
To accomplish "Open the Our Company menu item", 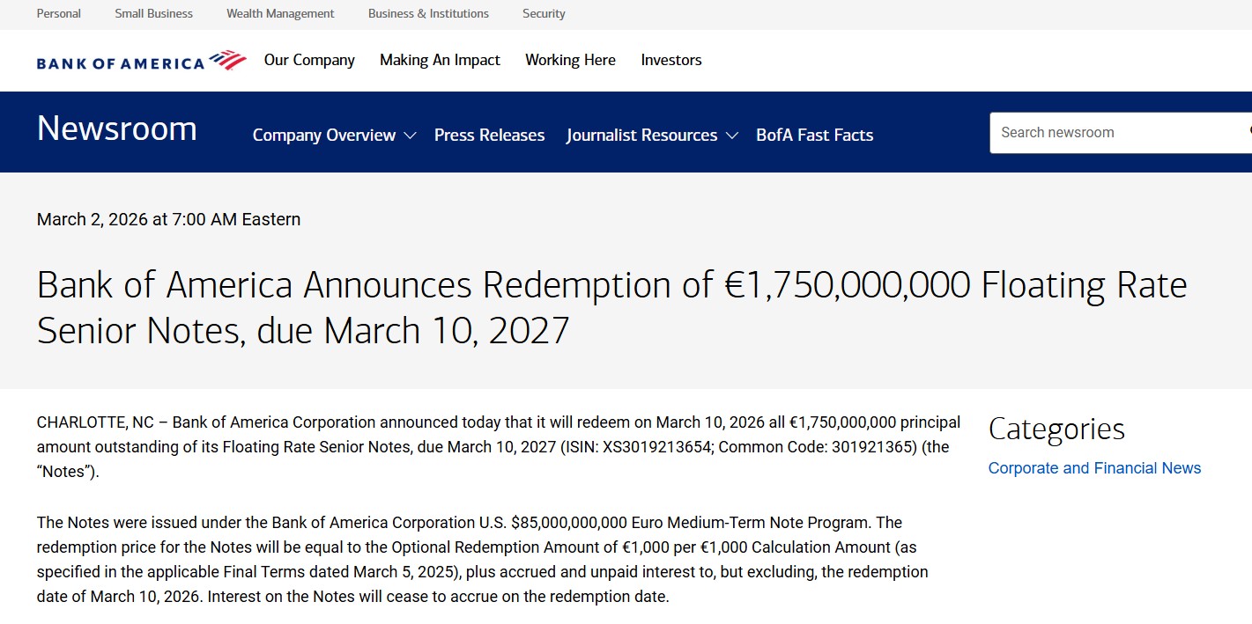I will pos(309,60).
